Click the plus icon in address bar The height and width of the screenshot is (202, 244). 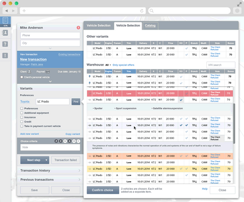24,11
